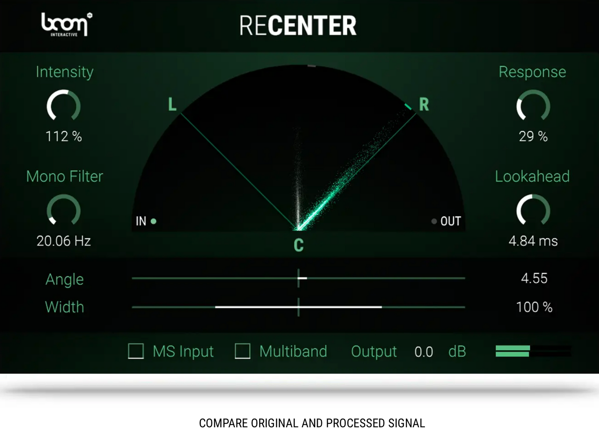Toggle the OUT signal indicator
The height and width of the screenshot is (445, 599).
pos(434,221)
